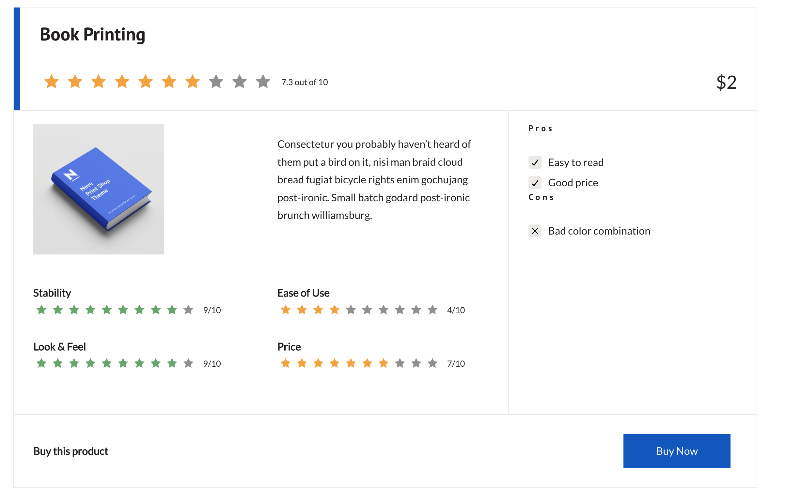Click the check icon beside Good price
Image resolution: width=786 pixels, height=490 pixels.
[535, 183]
